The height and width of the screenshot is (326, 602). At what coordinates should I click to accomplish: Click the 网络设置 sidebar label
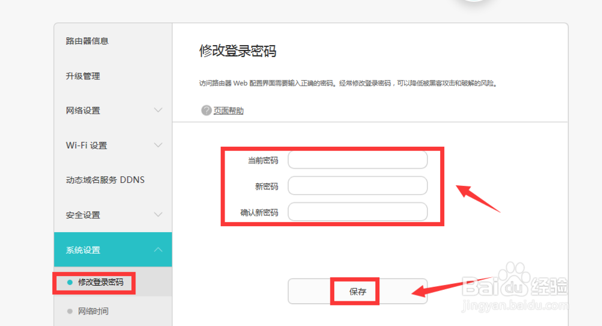(83, 111)
